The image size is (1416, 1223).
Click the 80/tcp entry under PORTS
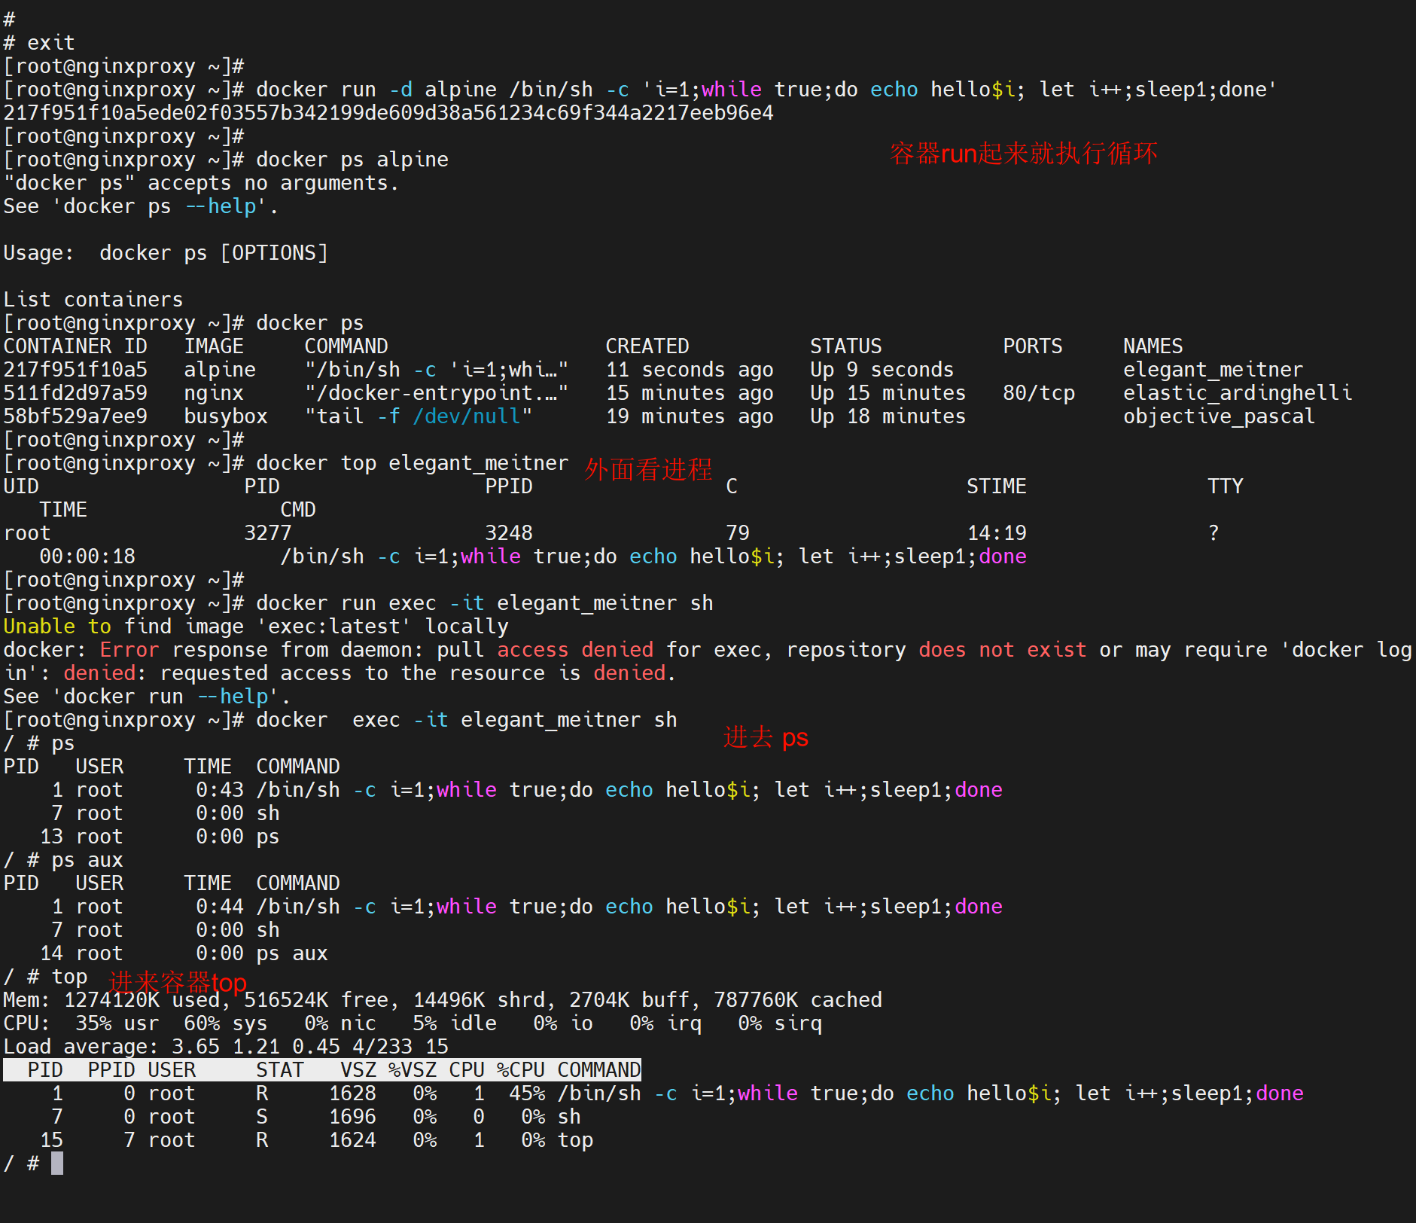[x=1038, y=393]
